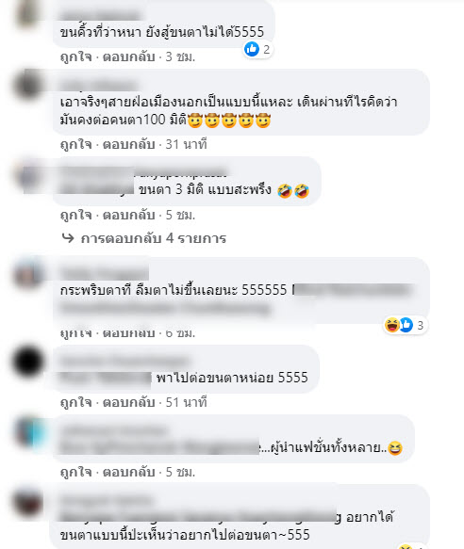The image size is (464, 549).
Task: Like the comment posted 31 นาที ago
Action: point(75,144)
